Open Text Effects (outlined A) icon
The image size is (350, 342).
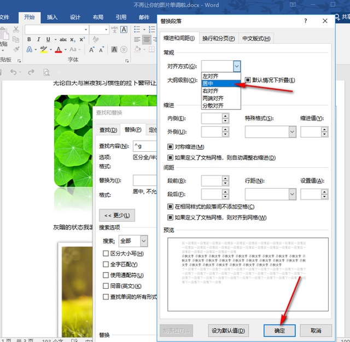tap(29, 49)
